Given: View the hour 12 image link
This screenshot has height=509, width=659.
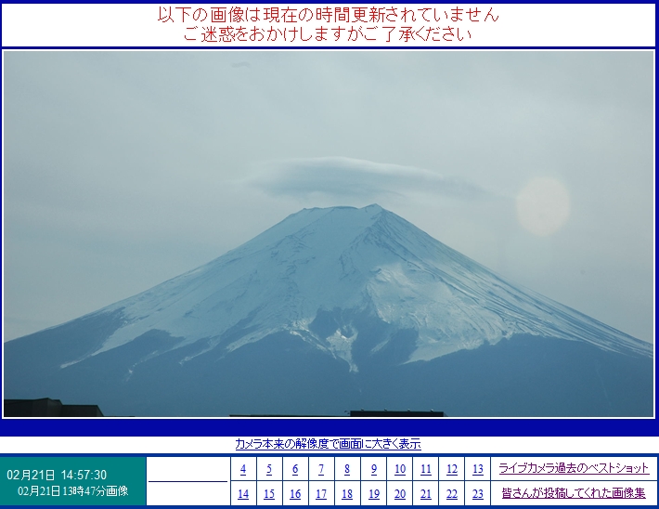Looking at the screenshot, I should point(451,469).
